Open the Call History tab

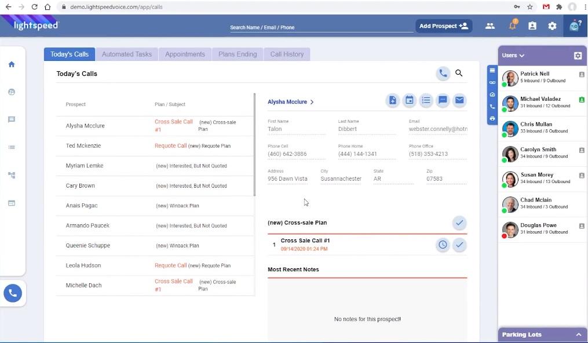point(287,54)
